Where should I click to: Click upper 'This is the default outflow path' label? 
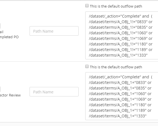(x=116, y=6)
